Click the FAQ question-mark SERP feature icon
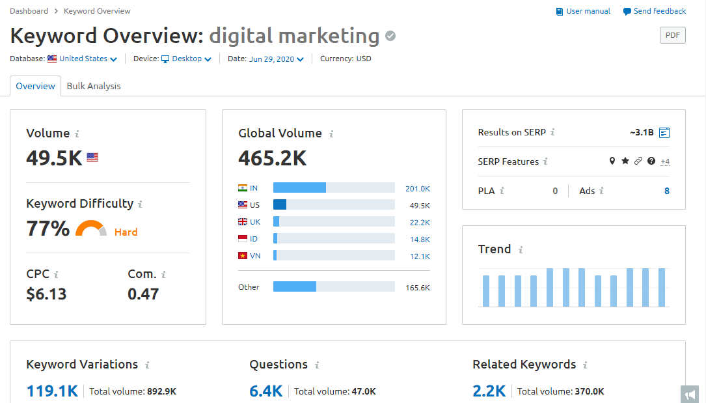Viewport: 706px width, 403px height. tap(651, 161)
